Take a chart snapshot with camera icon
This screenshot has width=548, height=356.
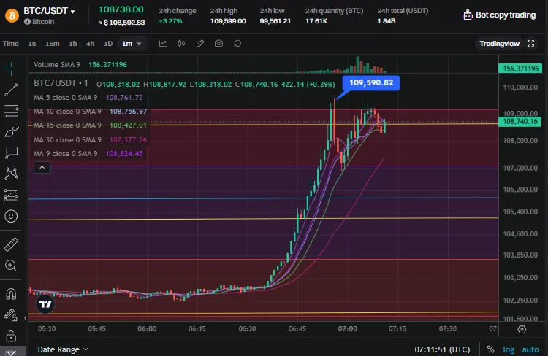coord(218,44)
